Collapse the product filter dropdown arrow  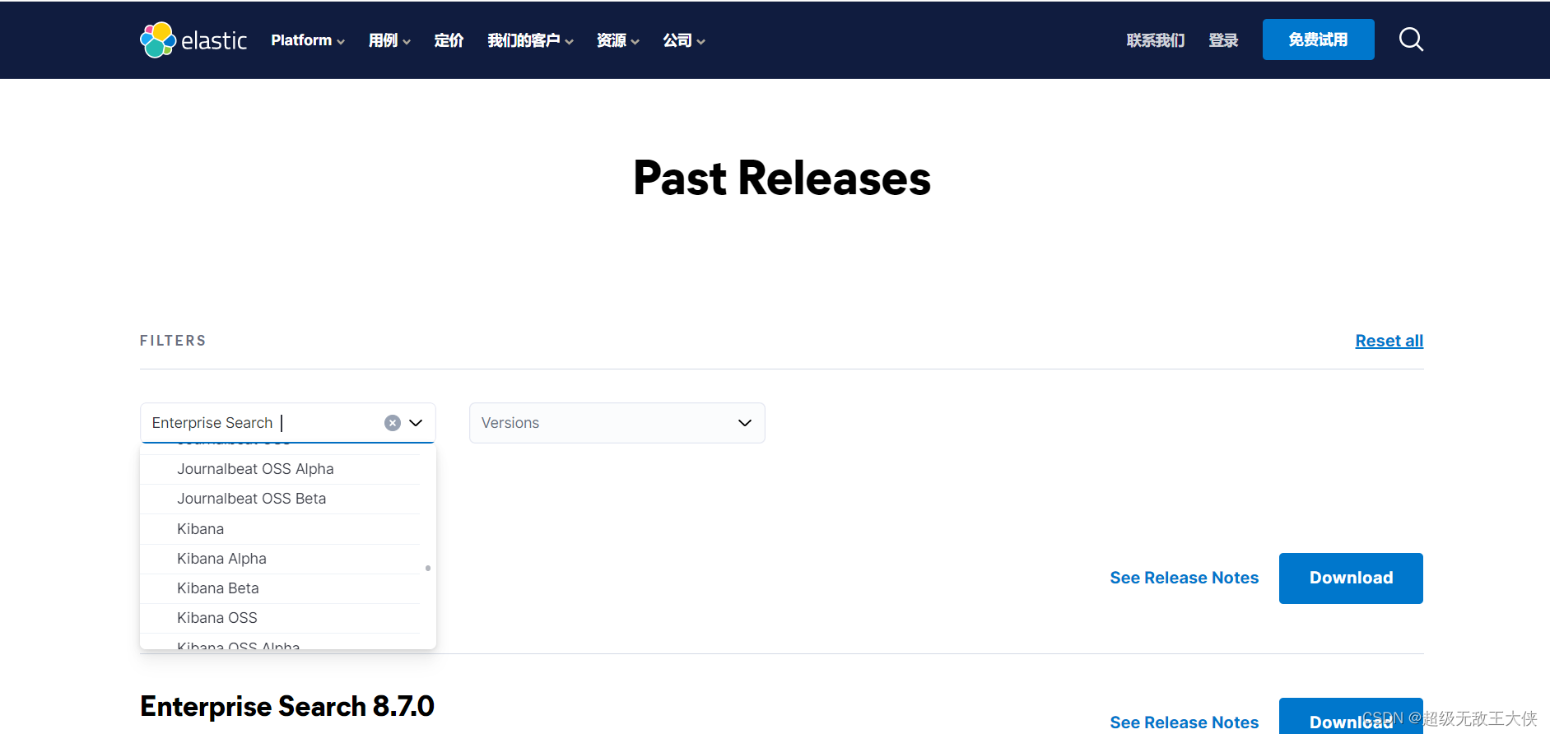[x=416, y=423]
